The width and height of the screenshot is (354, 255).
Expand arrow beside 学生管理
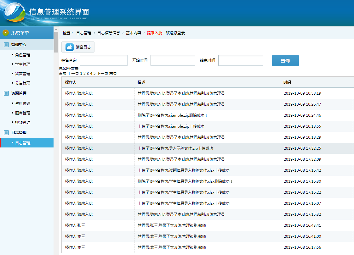12,64
